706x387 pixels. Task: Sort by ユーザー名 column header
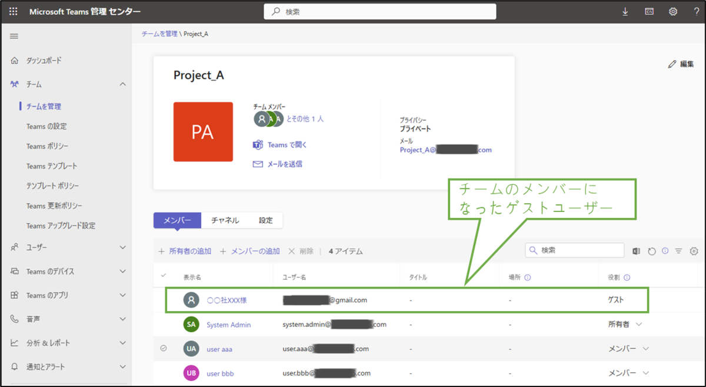295,277
